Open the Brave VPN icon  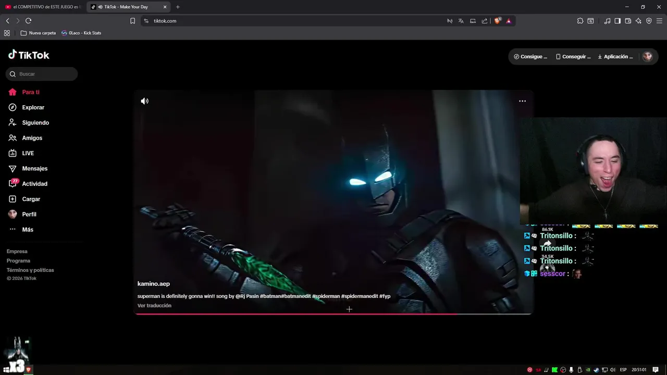(649, 21)
